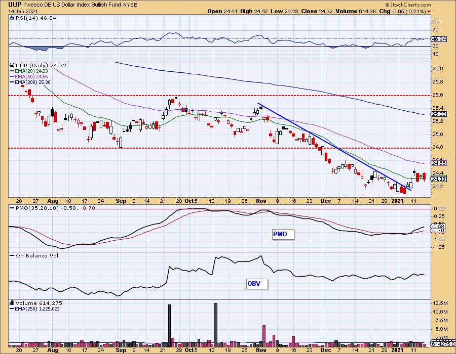The image size is (456, 354).
Task: Click the 12.5M label on volume axis
Action: pos(440,303)
